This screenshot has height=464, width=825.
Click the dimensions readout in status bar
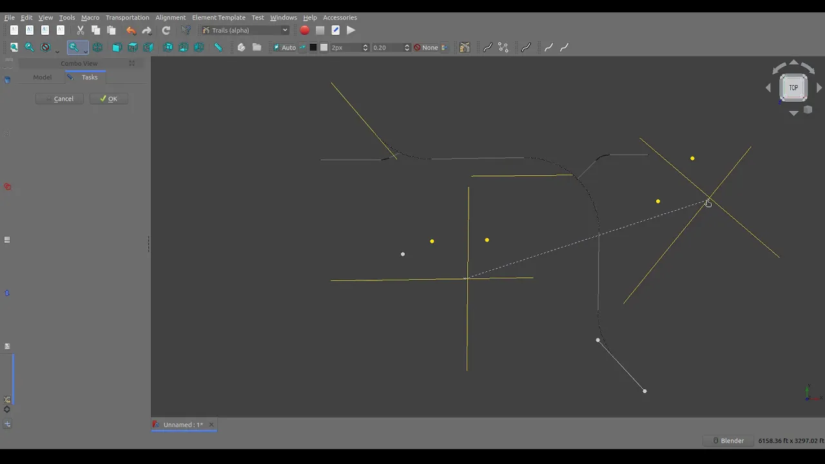(791, 441)
